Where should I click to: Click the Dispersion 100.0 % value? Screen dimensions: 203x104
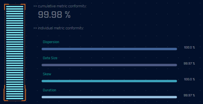(189, 47)
